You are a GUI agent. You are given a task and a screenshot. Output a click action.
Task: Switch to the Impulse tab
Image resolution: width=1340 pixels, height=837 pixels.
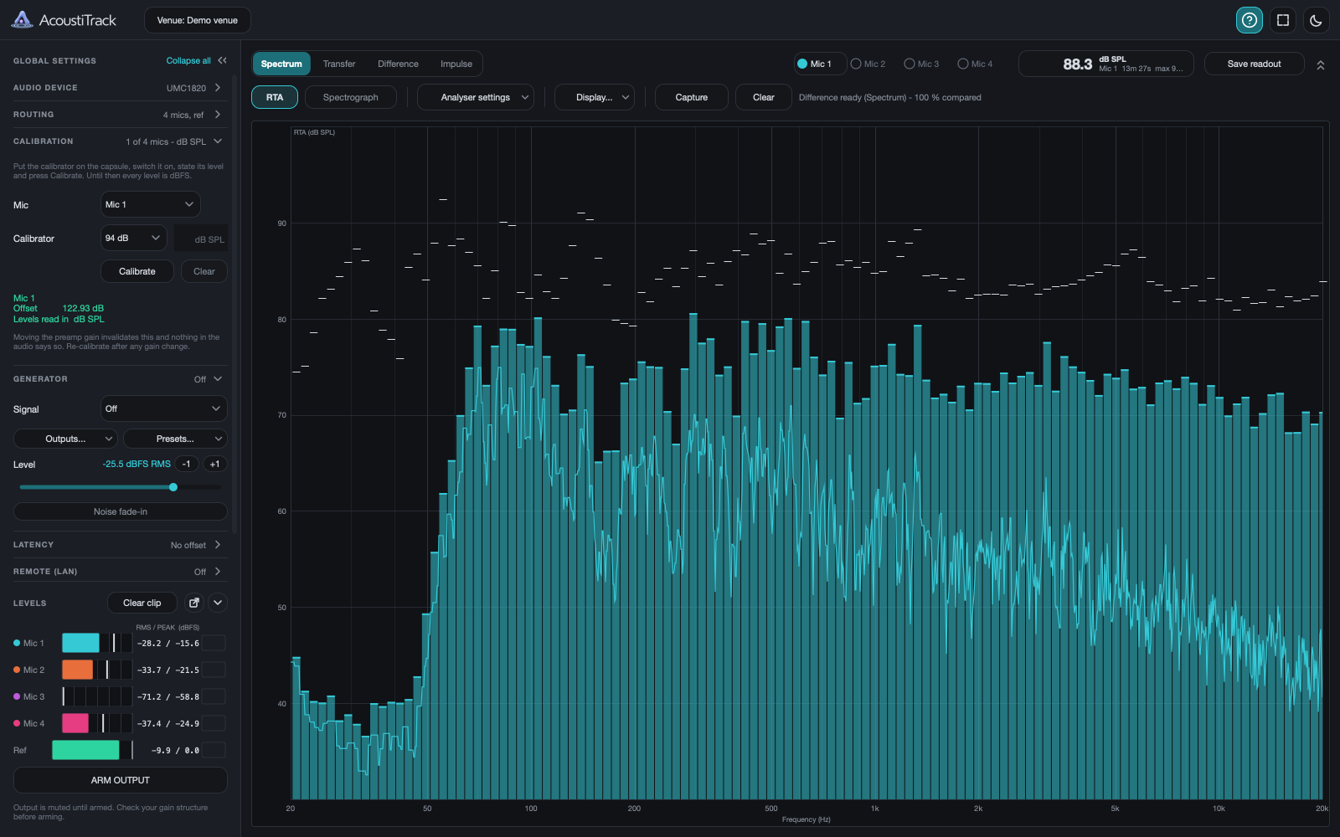456,64
